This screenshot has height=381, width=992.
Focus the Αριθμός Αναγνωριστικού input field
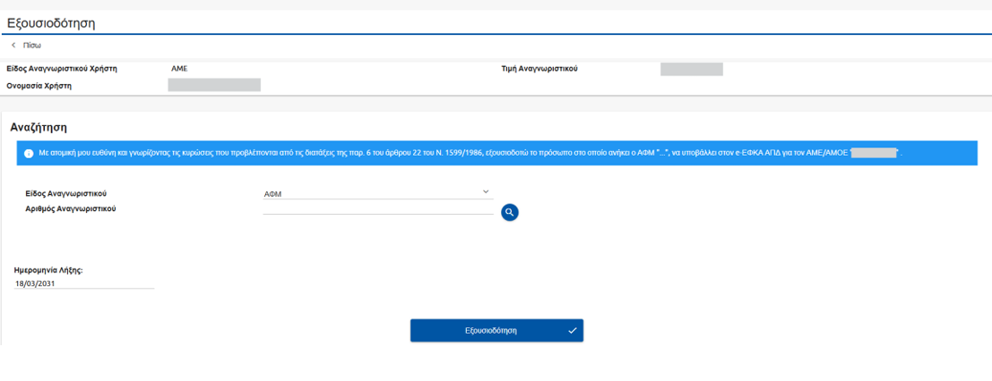[376, 209]
